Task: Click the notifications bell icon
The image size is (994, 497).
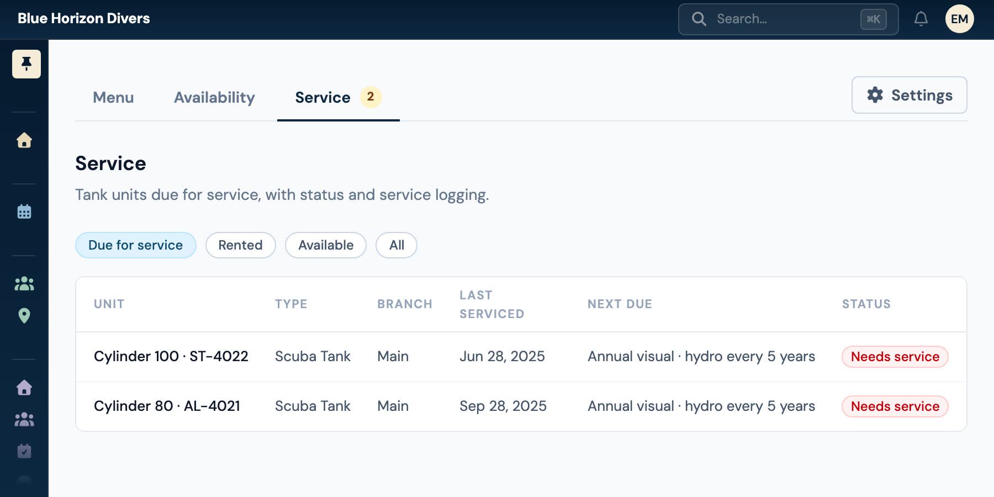Action: 921,19
